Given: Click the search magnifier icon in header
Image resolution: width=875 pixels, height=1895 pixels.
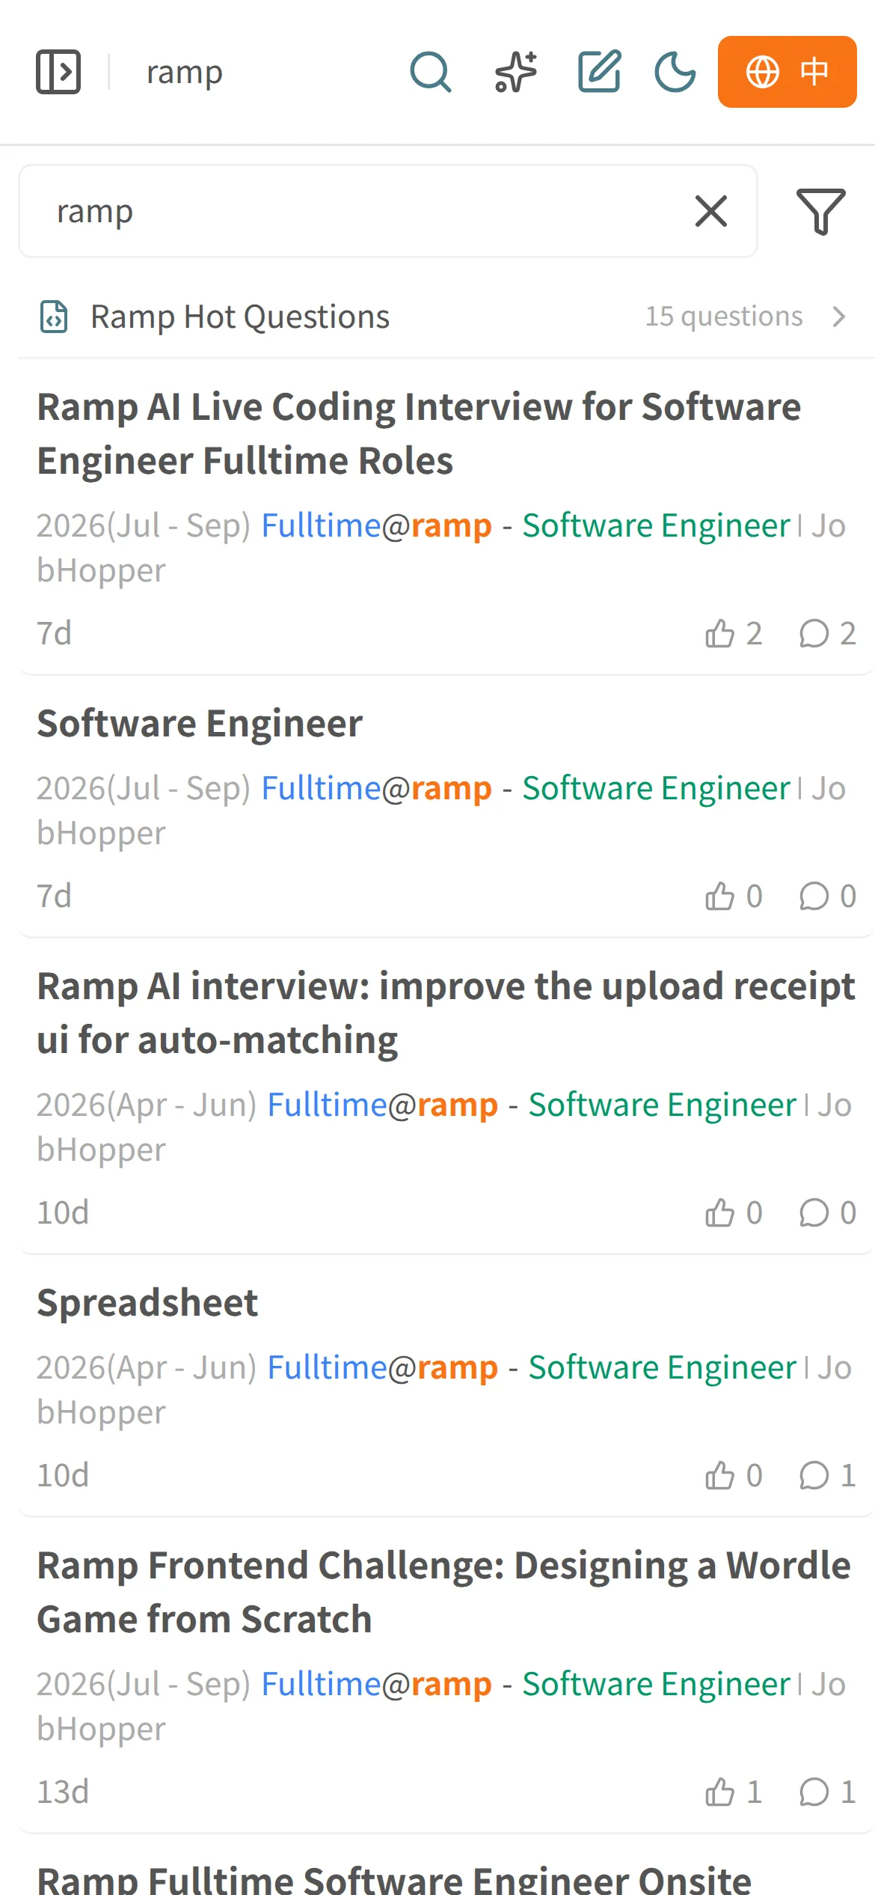Looking at the screenshot, I should point(431,72).
